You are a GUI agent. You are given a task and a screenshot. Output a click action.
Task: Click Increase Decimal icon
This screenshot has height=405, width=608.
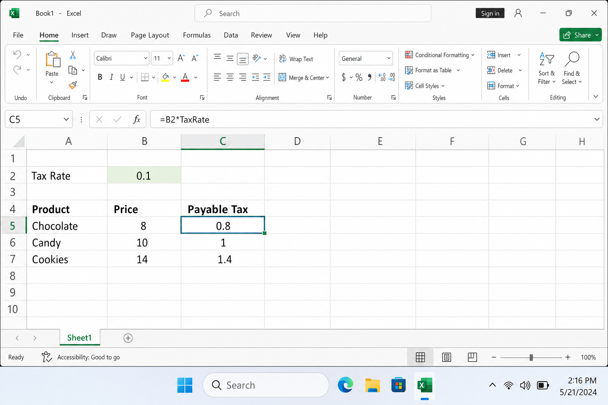point(382,77)
